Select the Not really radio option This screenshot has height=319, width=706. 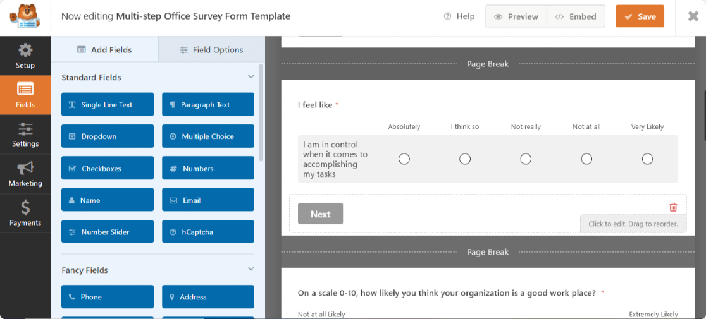tap(526, 159)
